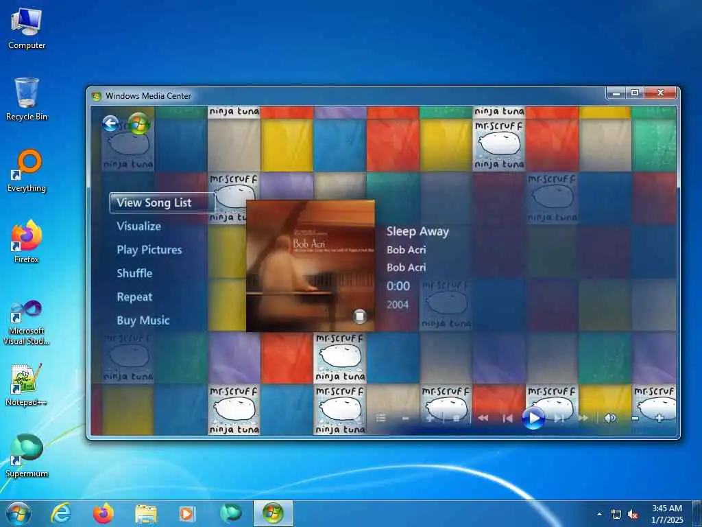Launch Internet Explorer from taskbar

(x=60, y=513)
